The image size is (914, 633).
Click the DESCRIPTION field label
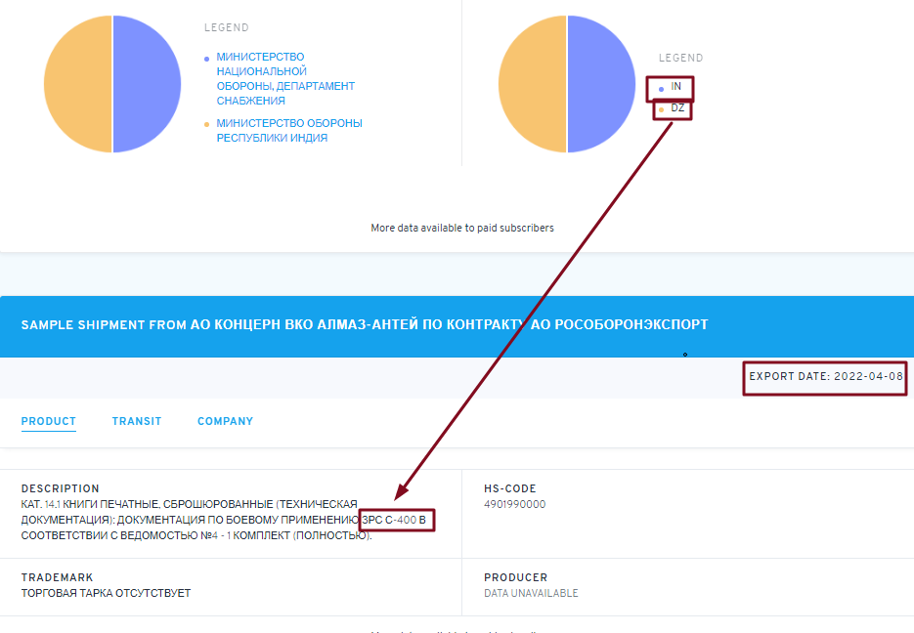(x=60, y=488)
